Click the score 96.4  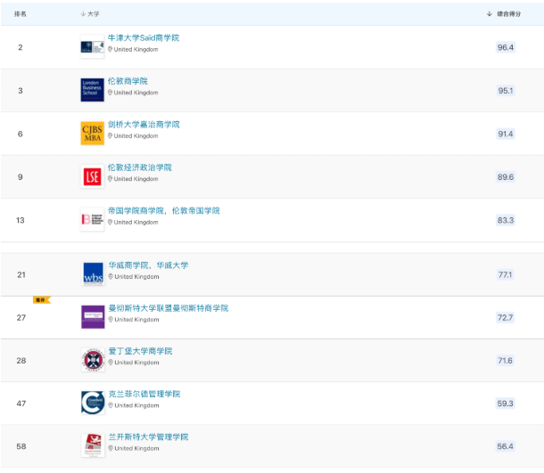coord(506,47)
